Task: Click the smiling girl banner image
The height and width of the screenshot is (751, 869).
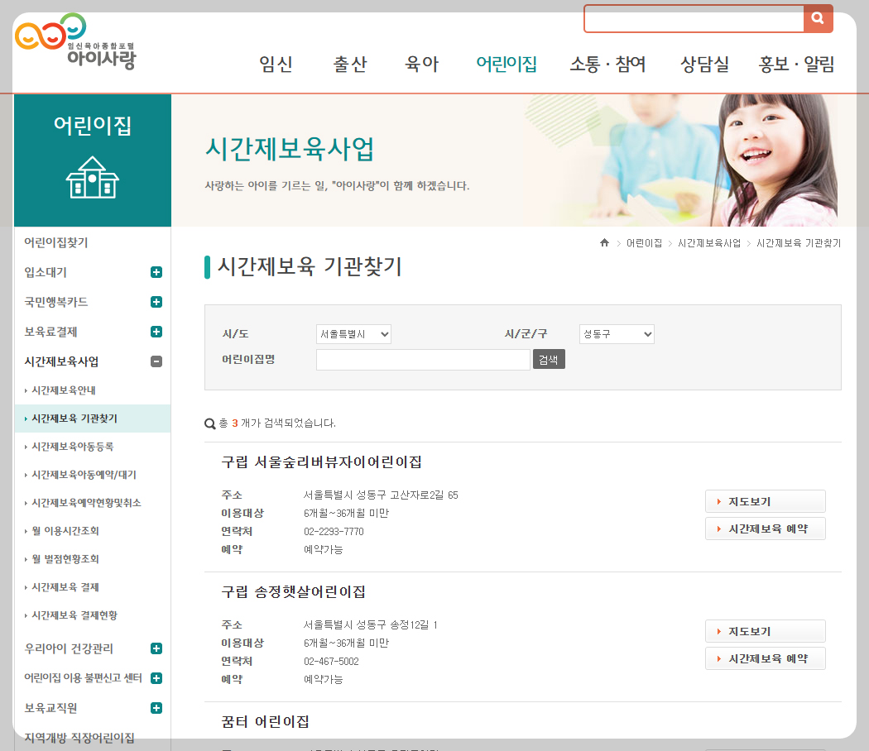Action: tap(776, 160)
